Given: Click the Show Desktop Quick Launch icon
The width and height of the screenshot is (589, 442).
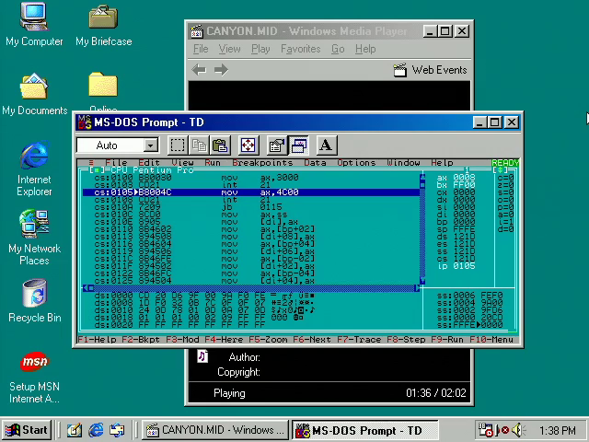Looking at the screenshot, I should point(75,430).
